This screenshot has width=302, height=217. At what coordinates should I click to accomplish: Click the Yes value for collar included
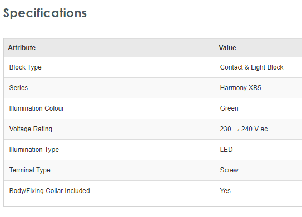[x=225, y=191]
